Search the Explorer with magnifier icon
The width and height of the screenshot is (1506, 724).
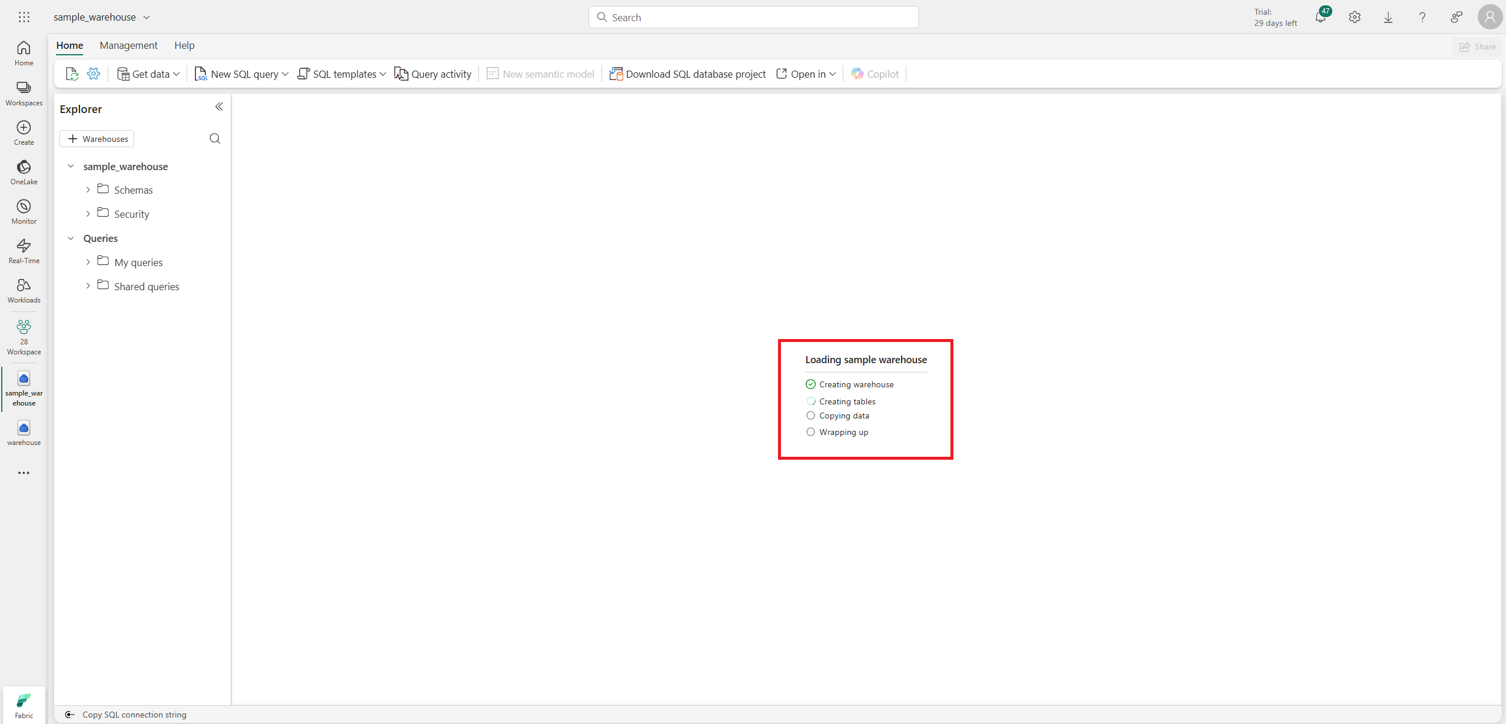[215, 138]
